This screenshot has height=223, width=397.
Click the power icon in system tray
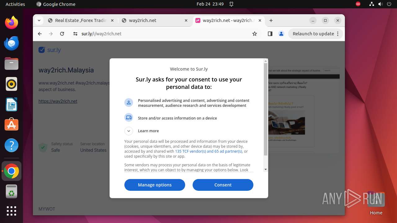pos(389,4)
